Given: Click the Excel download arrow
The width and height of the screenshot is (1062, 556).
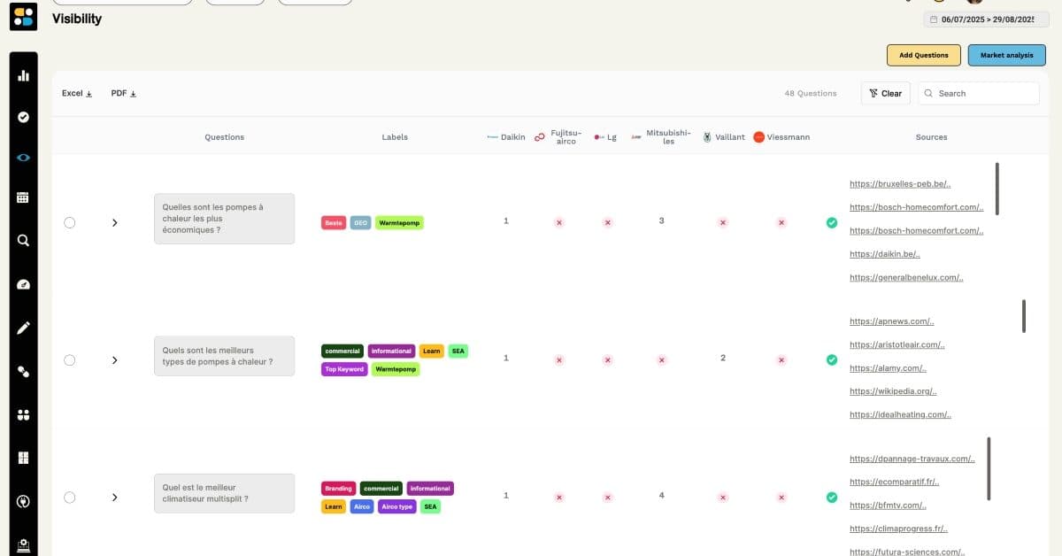Looking at the screenshot, I should pyautogui.click(x=88, y=94).
